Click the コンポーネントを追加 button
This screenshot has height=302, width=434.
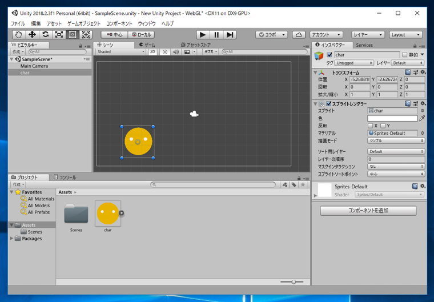click(x=368, y=211)
